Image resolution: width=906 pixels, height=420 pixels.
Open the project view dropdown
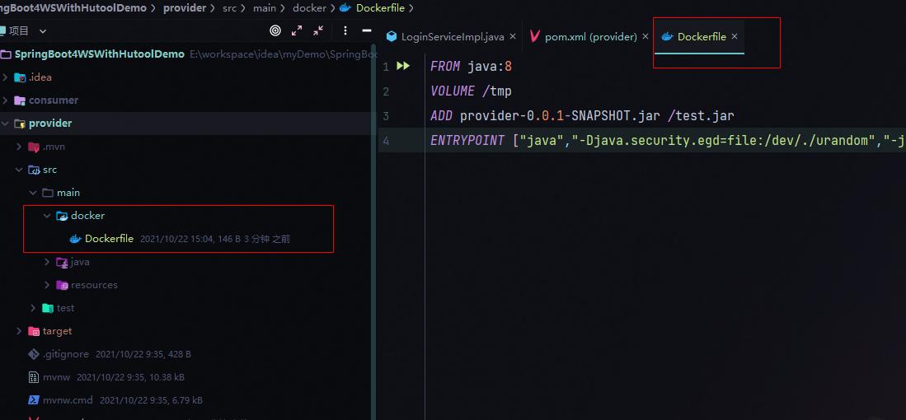click(43, 30)
